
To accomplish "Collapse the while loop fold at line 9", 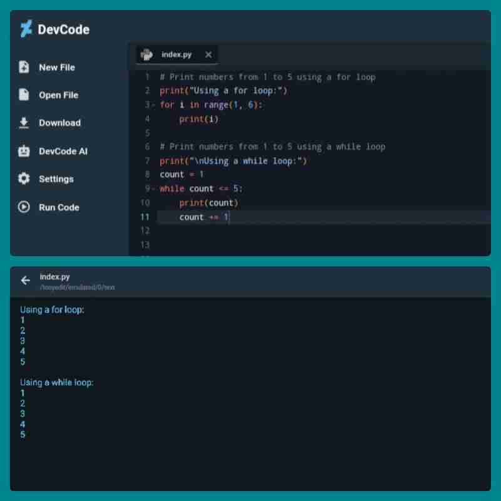I will (x=153, y=189).
